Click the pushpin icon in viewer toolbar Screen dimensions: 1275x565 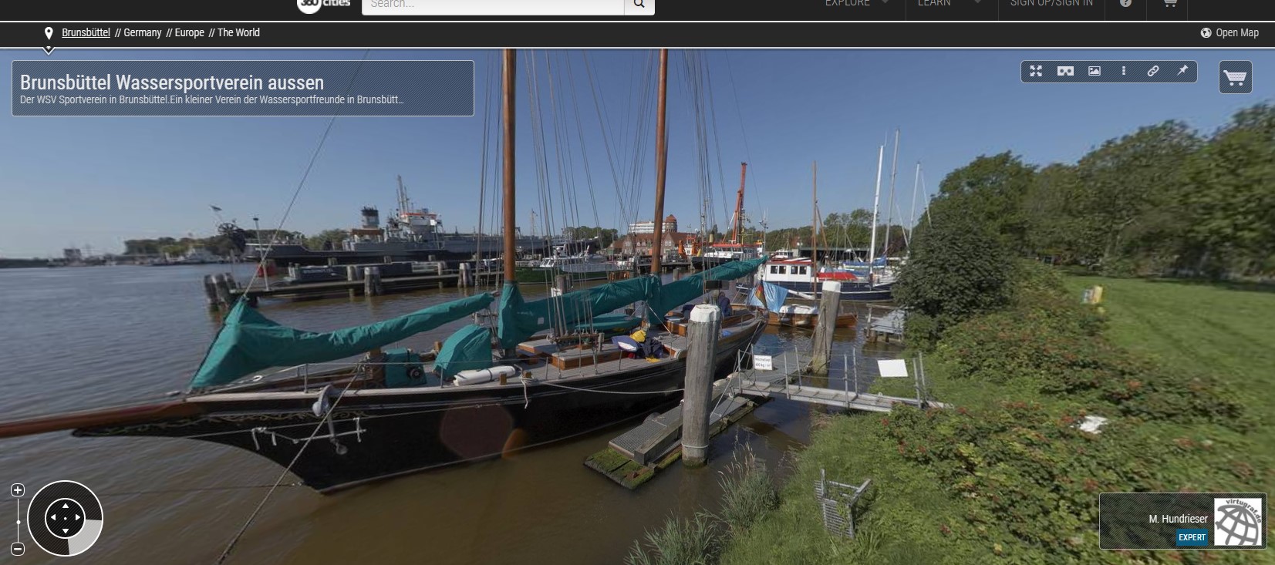[1182, 71]
